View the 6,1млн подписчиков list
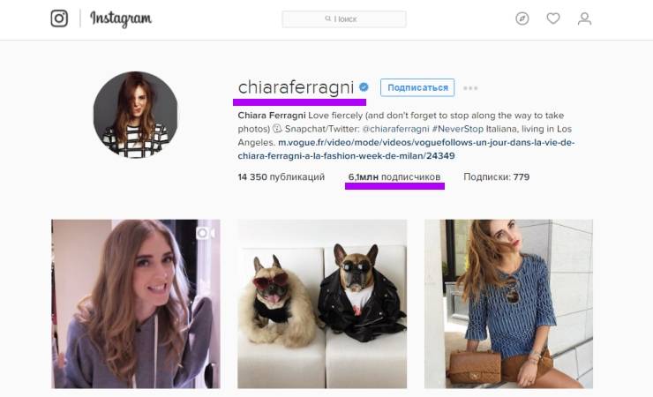This screenshot has height=397, width=653. click(394, 176)
